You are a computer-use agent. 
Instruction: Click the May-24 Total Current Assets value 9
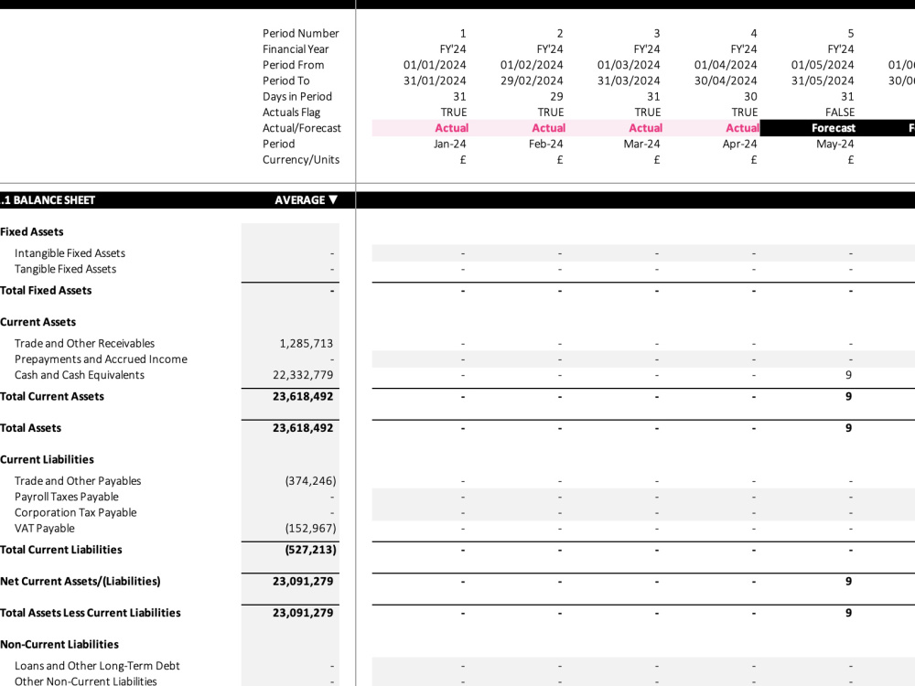click(848, 397)
